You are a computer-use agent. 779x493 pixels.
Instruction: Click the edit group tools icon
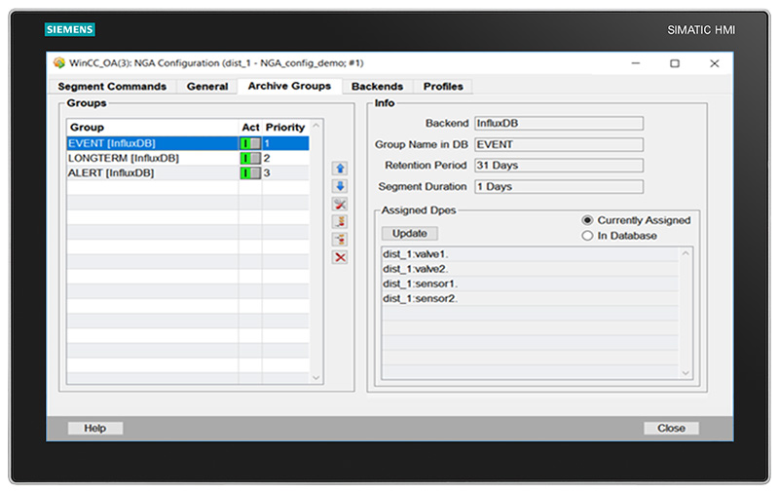point(340,204)
